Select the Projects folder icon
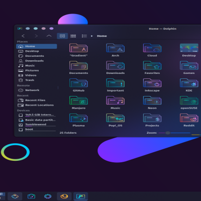 point(152,118)
